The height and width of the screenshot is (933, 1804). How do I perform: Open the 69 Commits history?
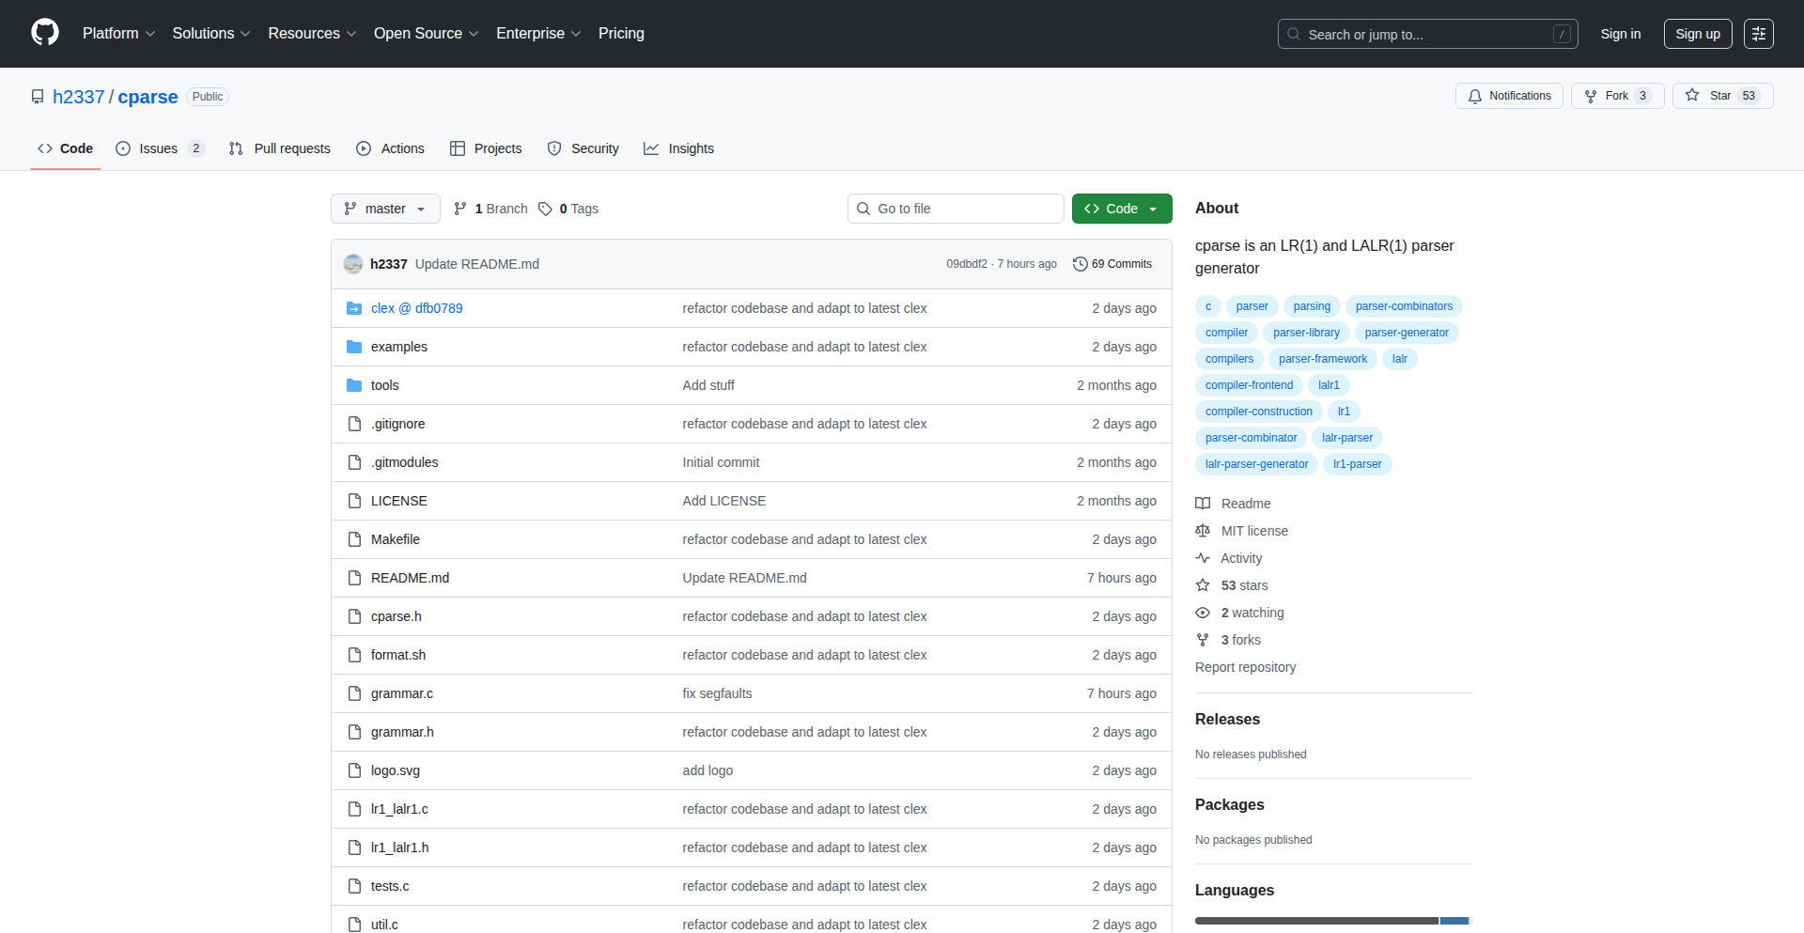pyautogui.click(x=1112, y=264)
